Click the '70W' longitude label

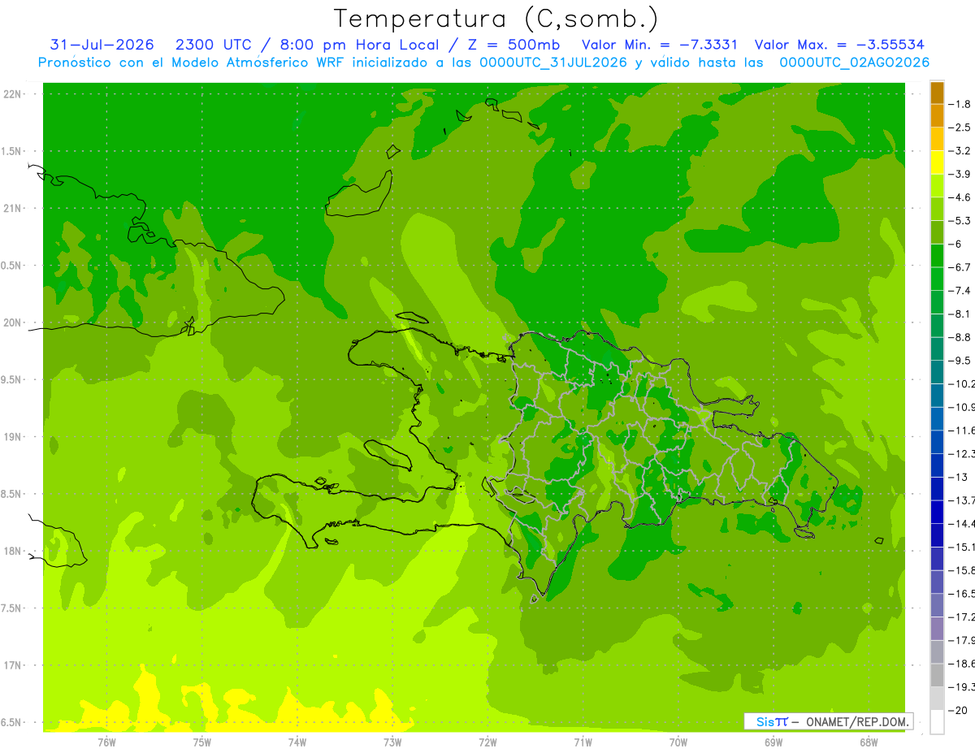click(x=678, y=742)
